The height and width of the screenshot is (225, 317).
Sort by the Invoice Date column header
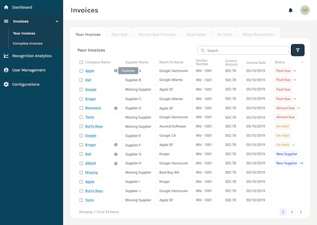[256, 63]
